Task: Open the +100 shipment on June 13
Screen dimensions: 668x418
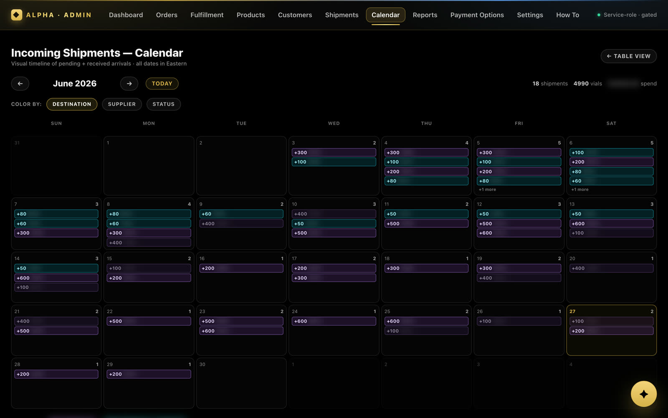Action: point(611,233)
